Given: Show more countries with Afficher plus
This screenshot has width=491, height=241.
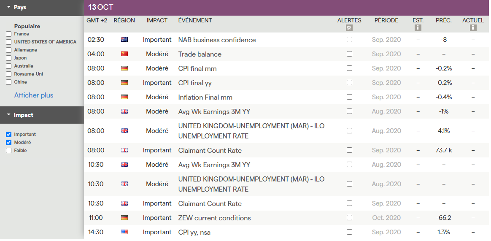Looking at the screenshot, I should pyautogui.click(x=34, y=95).
